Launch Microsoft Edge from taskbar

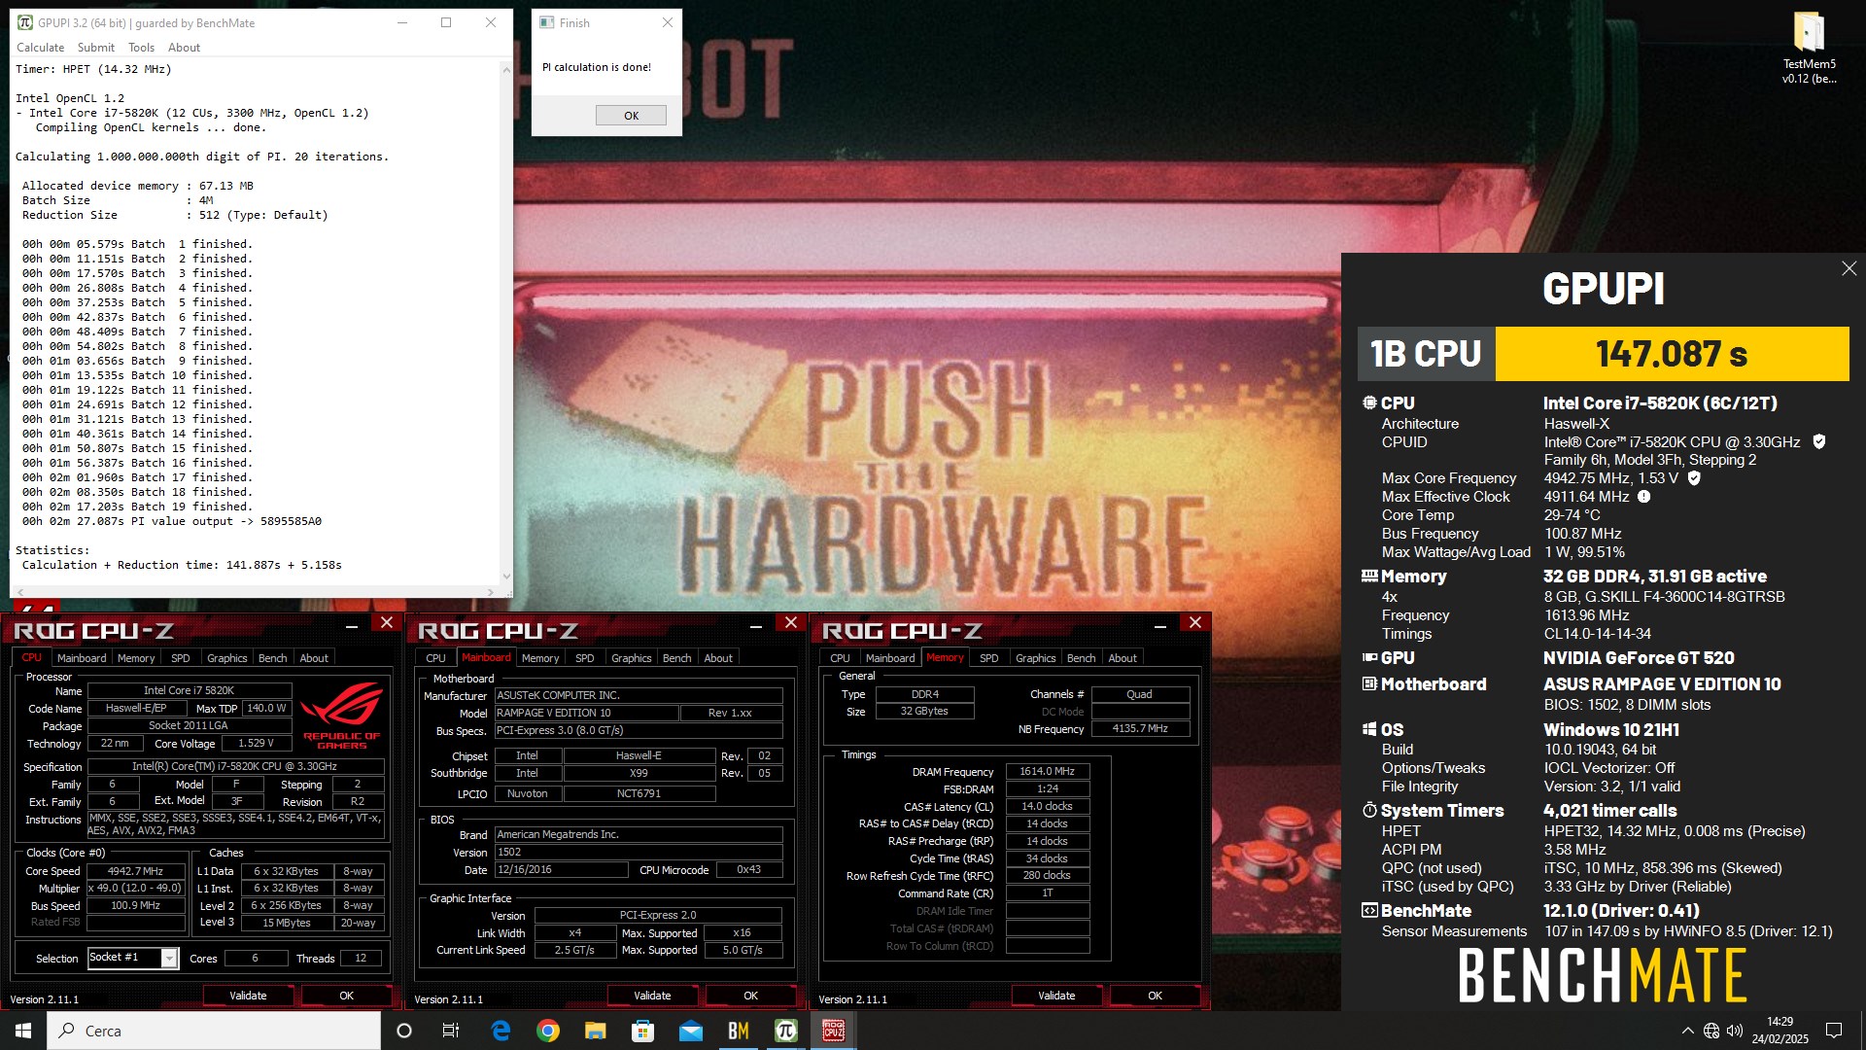point(501,1031)
